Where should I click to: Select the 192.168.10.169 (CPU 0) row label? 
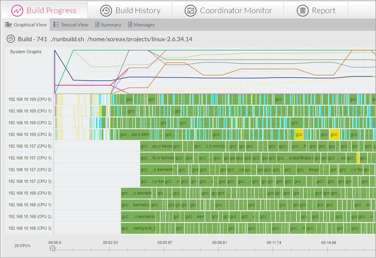point(30,99)
